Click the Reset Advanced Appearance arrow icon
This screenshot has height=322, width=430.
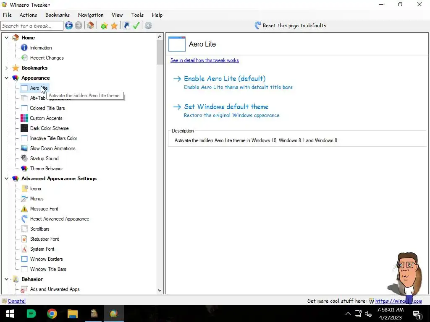pos(24,219)
